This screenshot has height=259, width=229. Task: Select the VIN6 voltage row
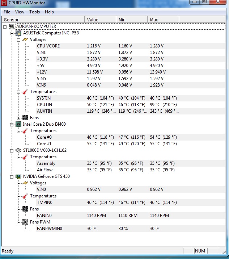[x=131, y=85]
